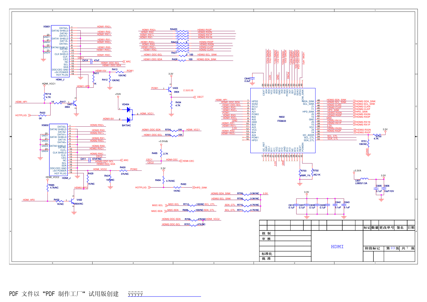Click the XS601 HDMI connector block
This screenshot has height=302, width=427.
coord(60,51)
